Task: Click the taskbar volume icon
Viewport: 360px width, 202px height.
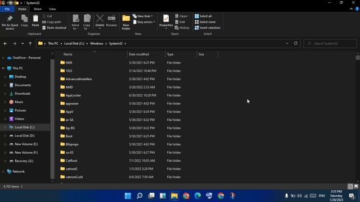Action: (299, 196)
